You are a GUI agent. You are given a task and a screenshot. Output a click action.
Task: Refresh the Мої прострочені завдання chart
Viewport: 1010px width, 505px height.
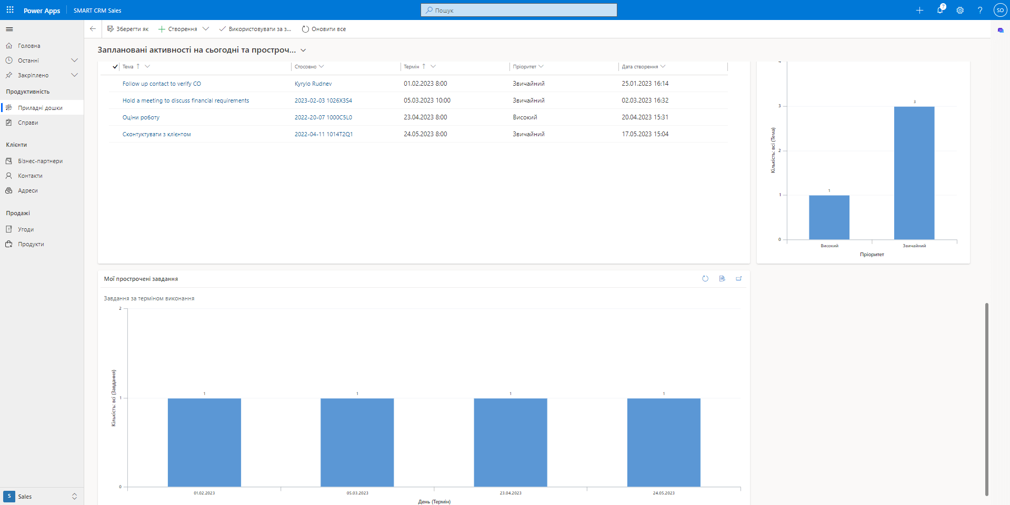(x=705, y=279)
